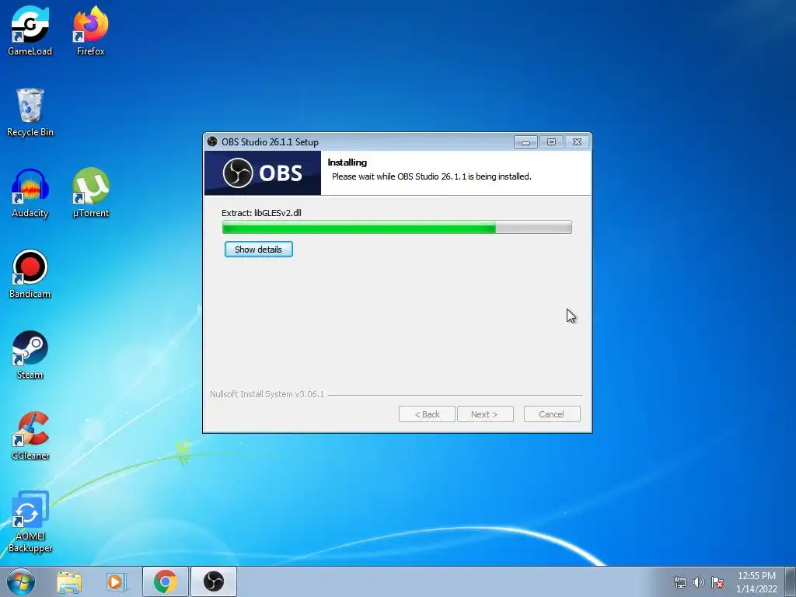
Task: Maximize the OBS Studio Setup window
Action: coord(551,142)
